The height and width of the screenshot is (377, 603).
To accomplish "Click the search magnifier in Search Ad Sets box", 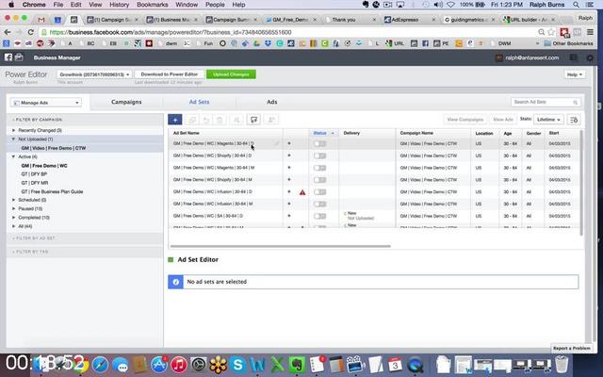I will (576, 102).
